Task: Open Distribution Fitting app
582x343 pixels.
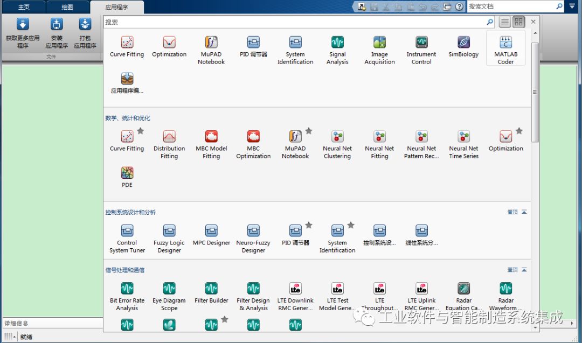Action: pyautogui.click(x=169, y=145)
